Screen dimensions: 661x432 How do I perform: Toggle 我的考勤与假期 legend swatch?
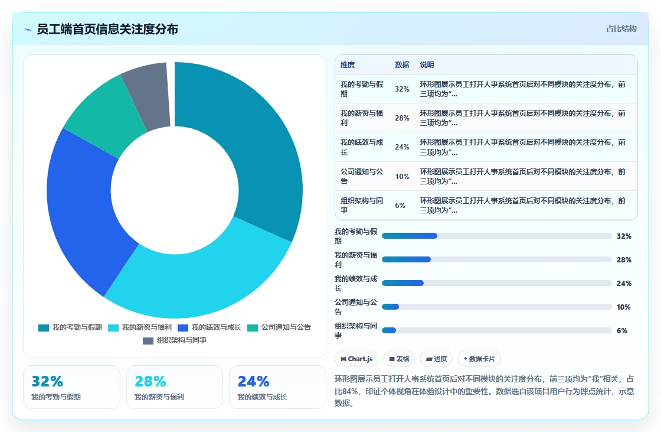click(x=44, y=328)
